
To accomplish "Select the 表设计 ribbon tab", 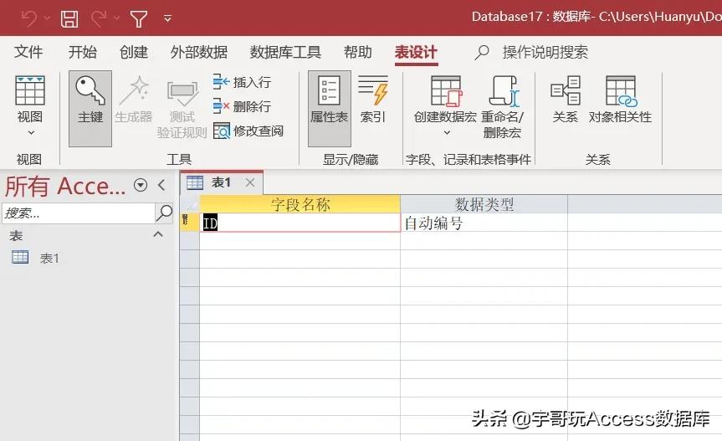I will pos(416,52).
